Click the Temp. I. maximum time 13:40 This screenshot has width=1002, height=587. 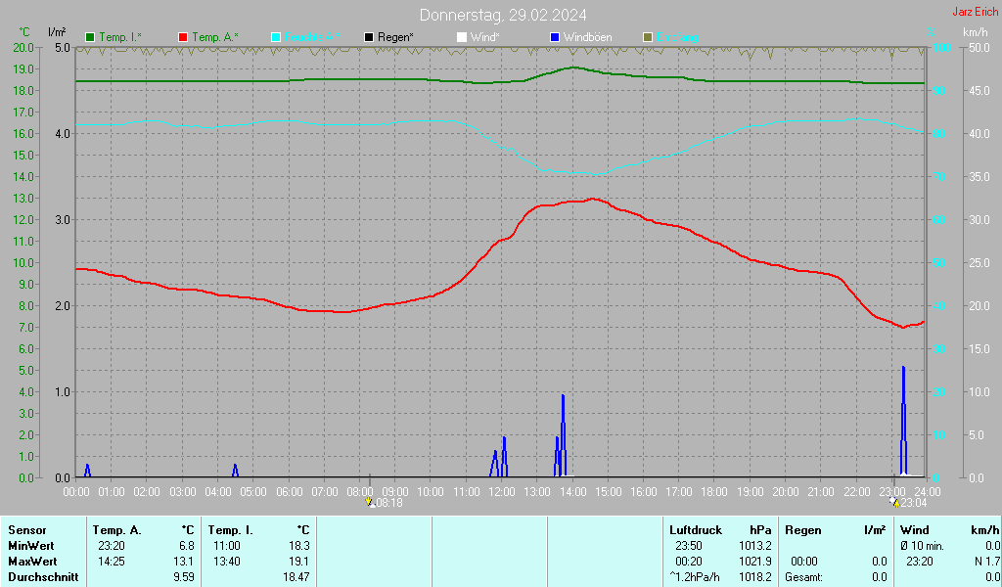tap(227, 562)
